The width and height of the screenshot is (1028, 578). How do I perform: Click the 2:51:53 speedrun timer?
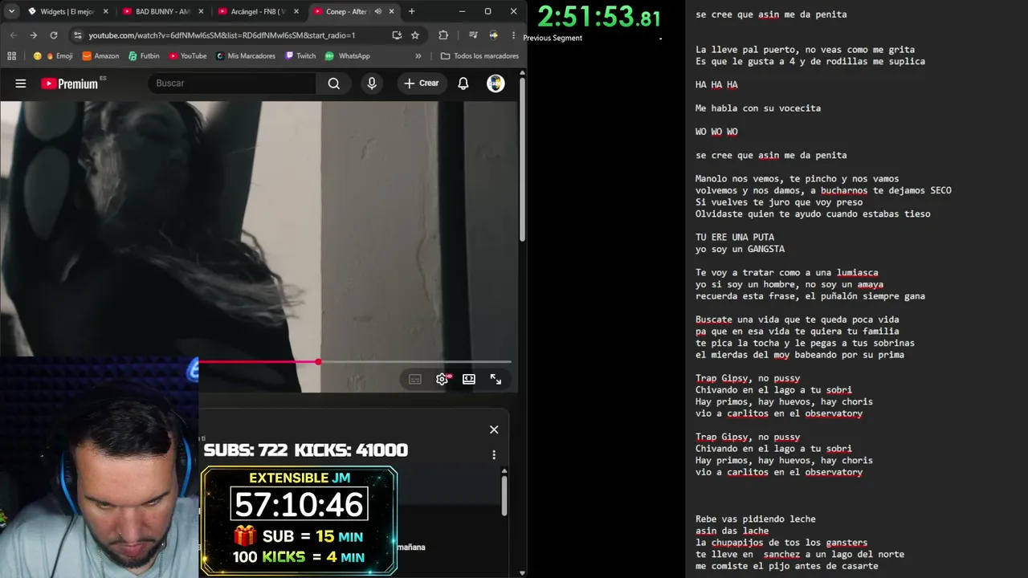coord(599,17)
